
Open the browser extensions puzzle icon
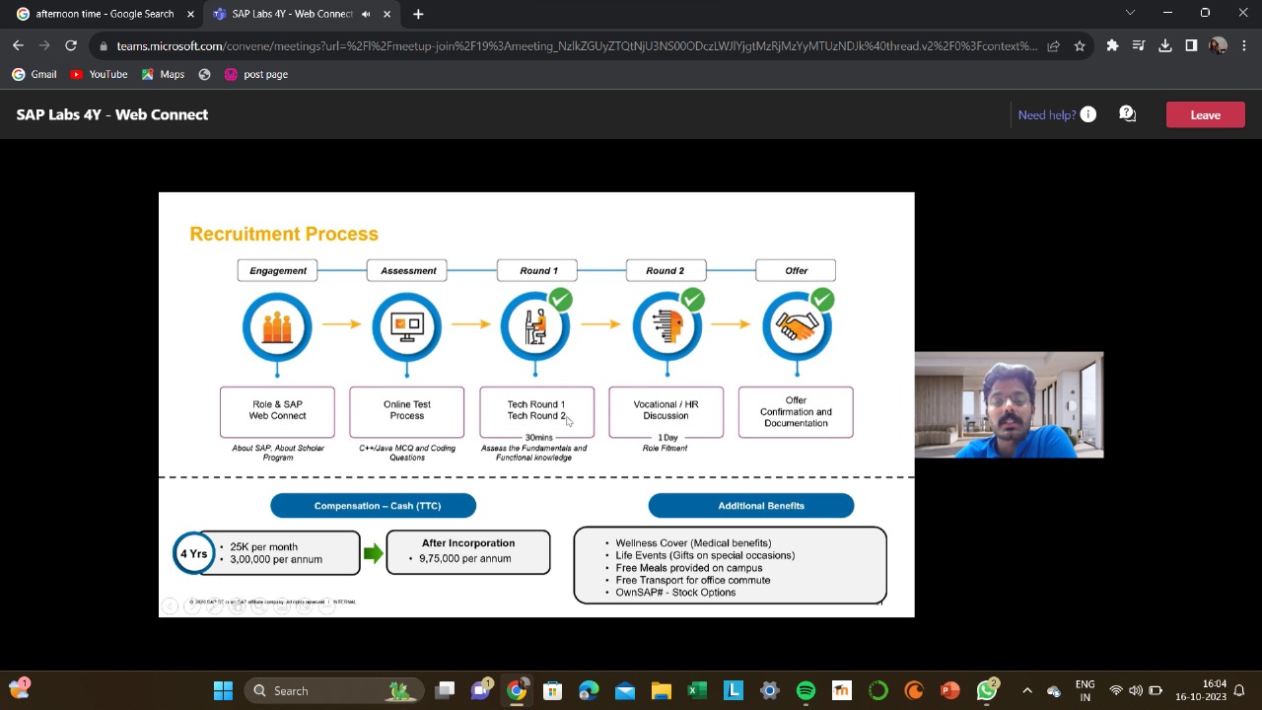coord(1112,45)
